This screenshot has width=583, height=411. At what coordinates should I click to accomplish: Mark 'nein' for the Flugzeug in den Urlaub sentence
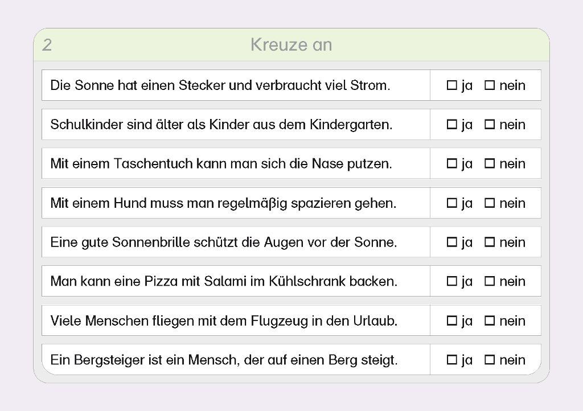(490, 321)
